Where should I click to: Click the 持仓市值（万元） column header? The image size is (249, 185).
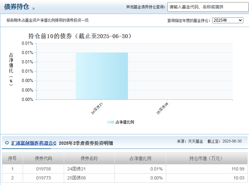207,158
